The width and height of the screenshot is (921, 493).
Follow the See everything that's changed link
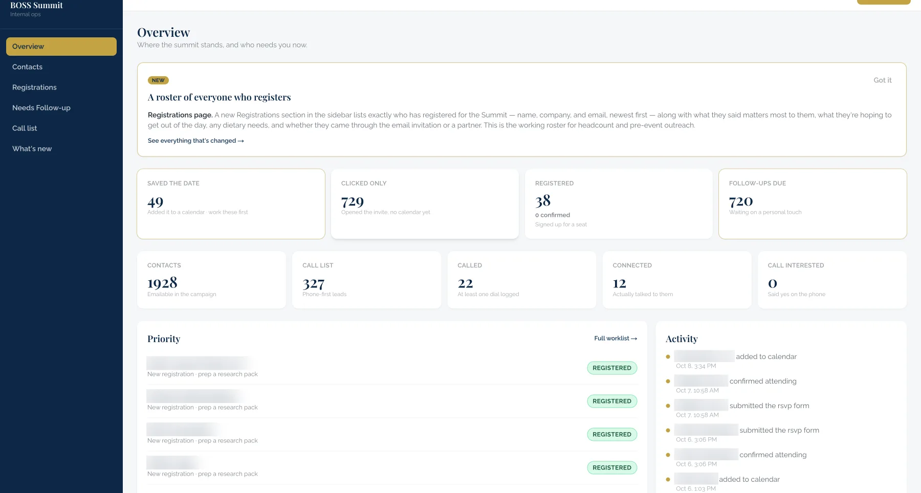pos(196,141)
